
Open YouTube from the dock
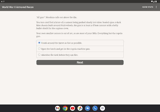pos(72,108)
